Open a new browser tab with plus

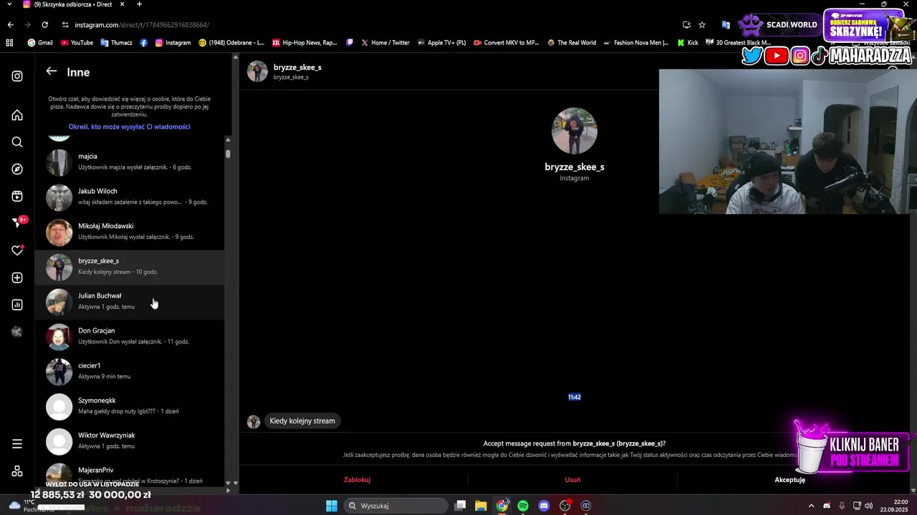point(139,4)
